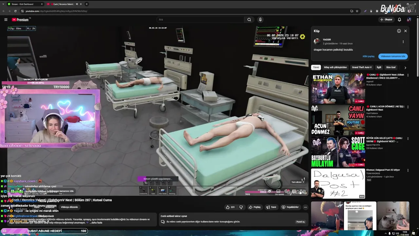419x236 pixels.
Task: Click Videonun tamamını izle button in Klip panel
Action: (x=393, y=56)
